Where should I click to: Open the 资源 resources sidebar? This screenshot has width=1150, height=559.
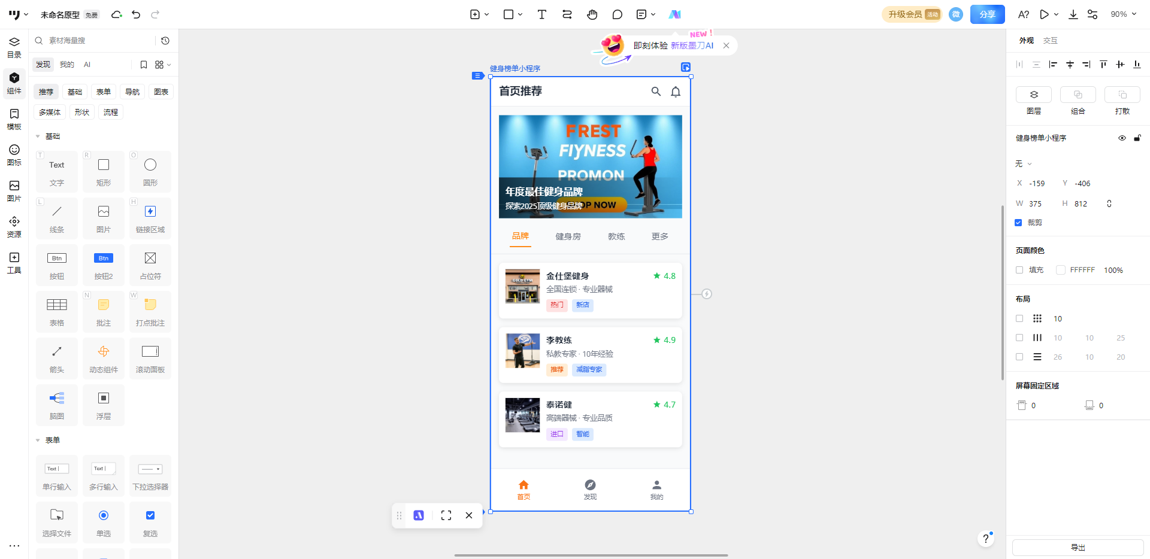pyautogui.click(x=14, y=227)
